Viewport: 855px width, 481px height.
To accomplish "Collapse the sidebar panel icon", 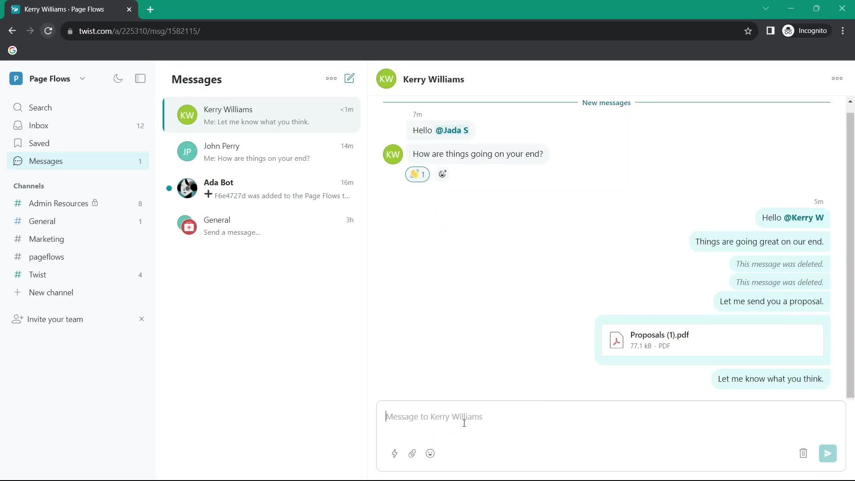I will point(140,79).
